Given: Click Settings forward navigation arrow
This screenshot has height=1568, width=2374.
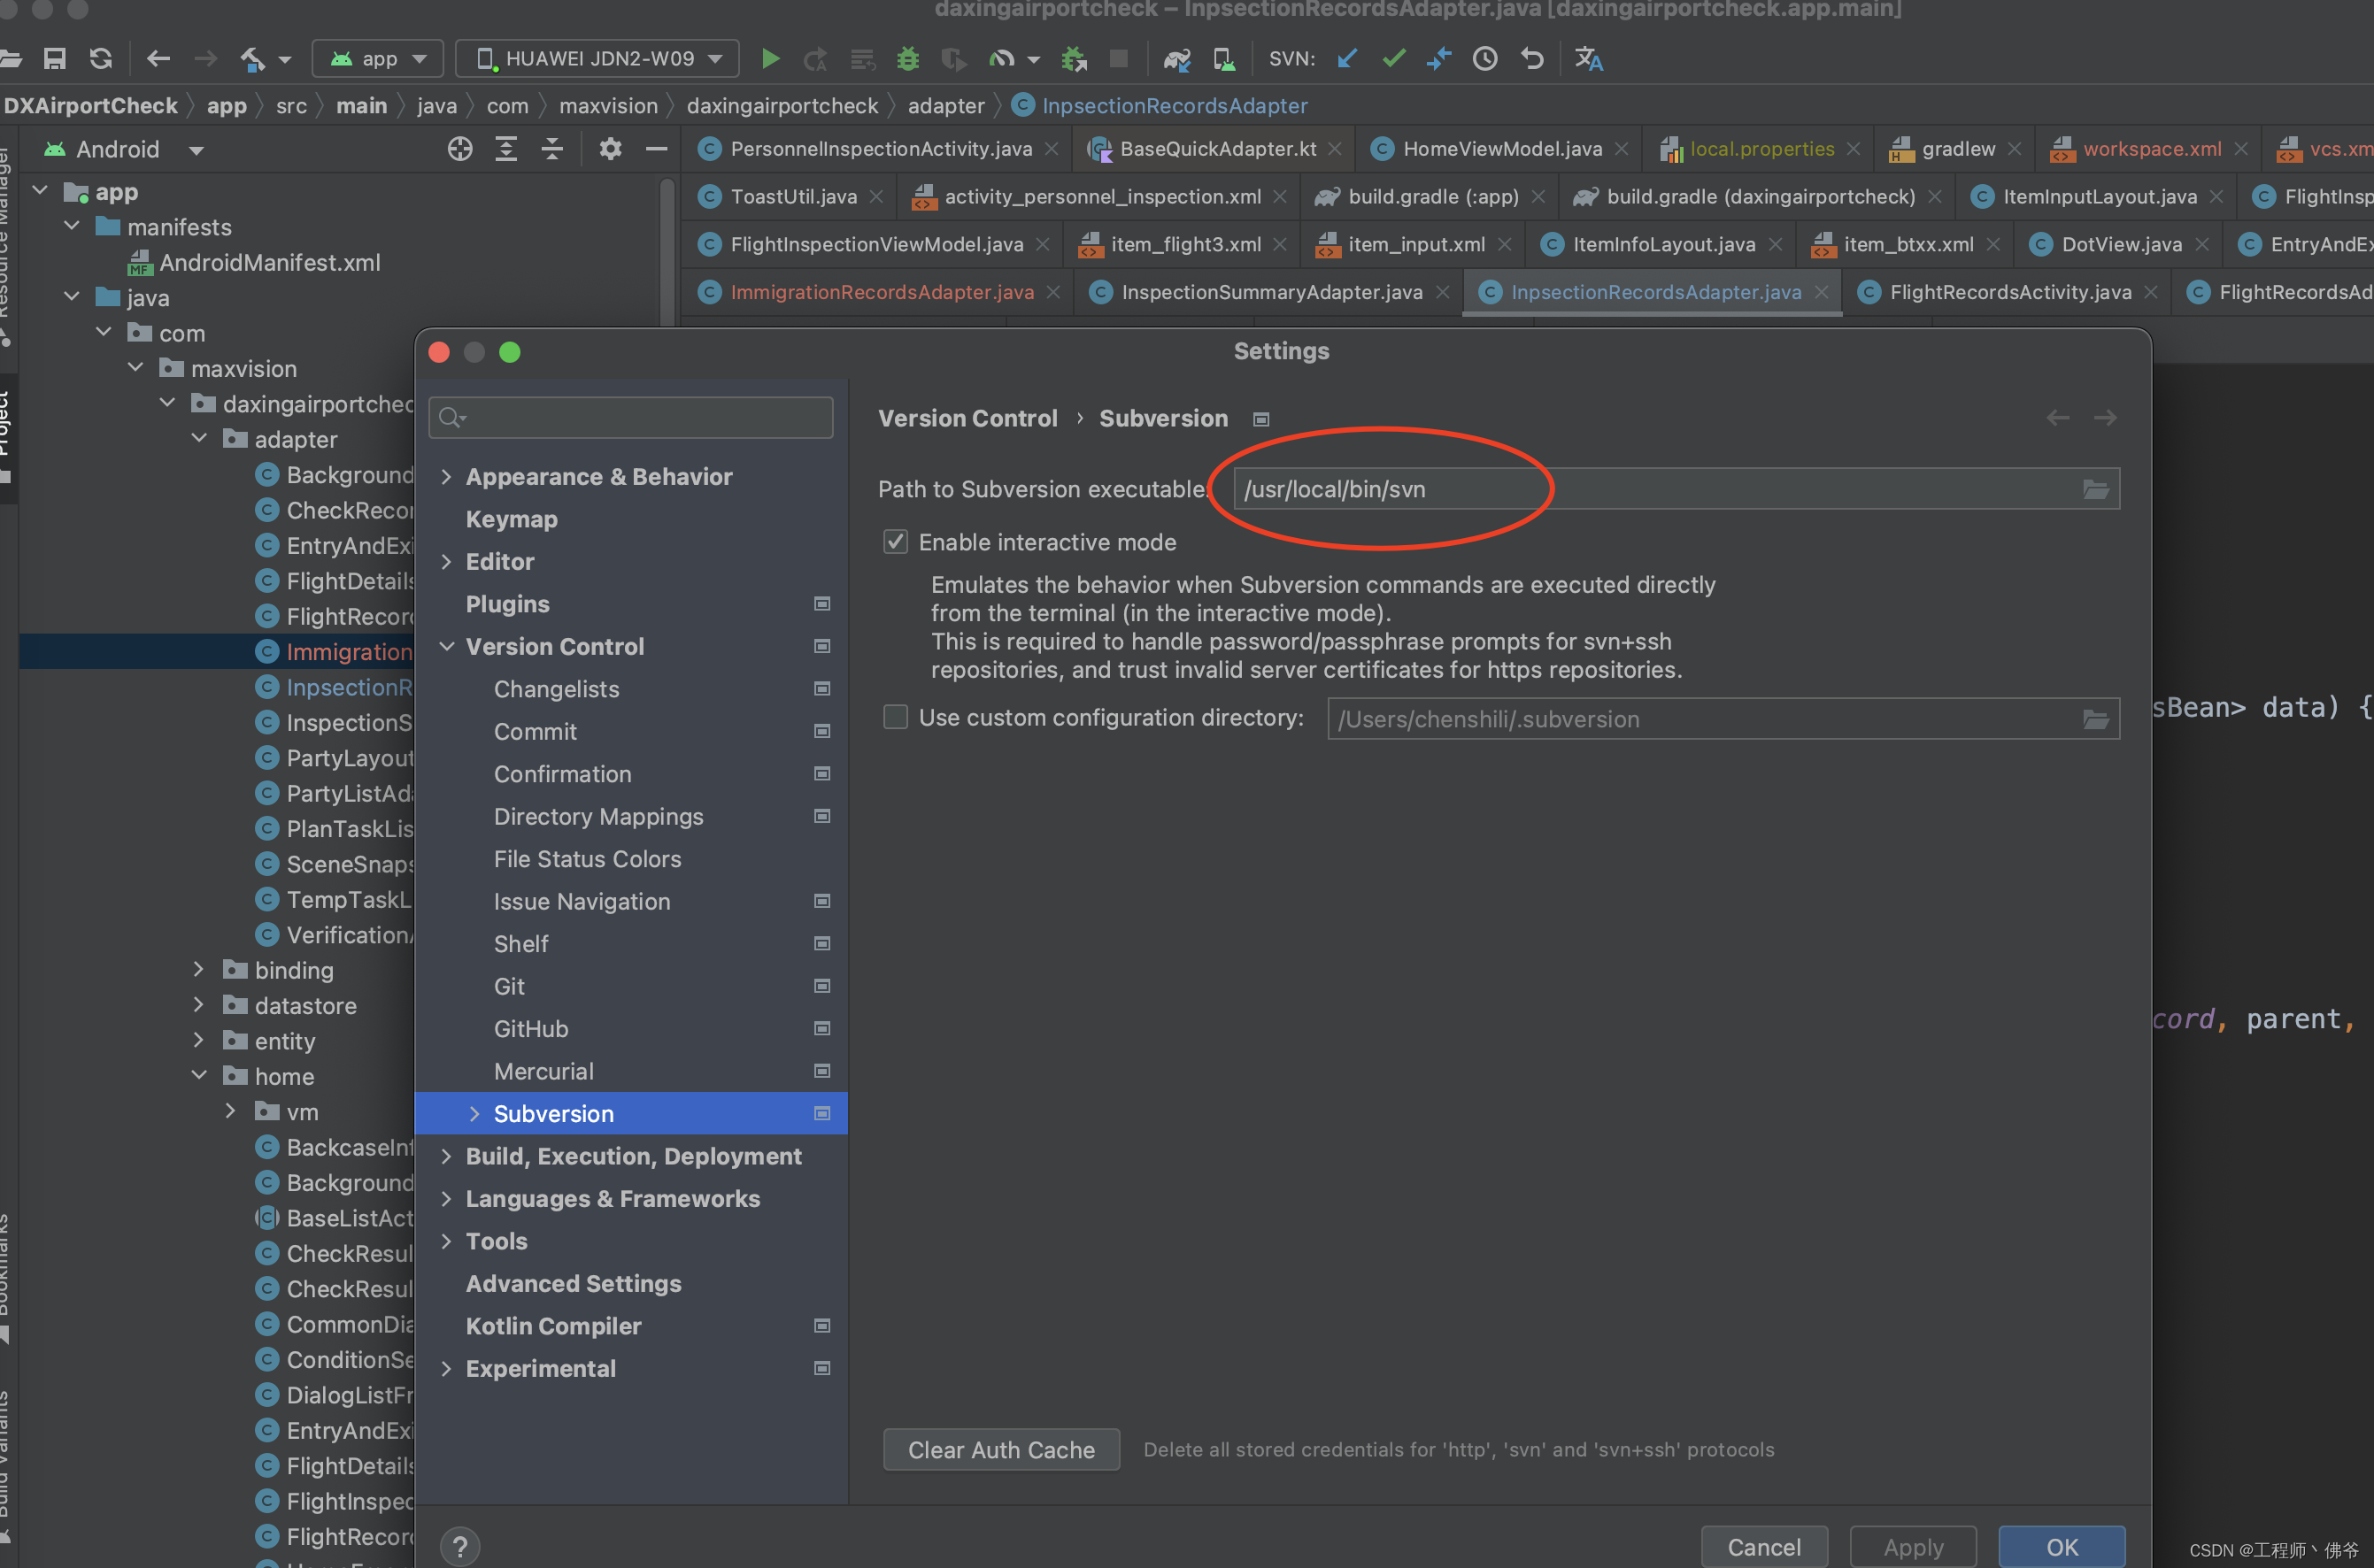Looking at the screenshot, I should pyautogui.click(x=2105, y=418).
